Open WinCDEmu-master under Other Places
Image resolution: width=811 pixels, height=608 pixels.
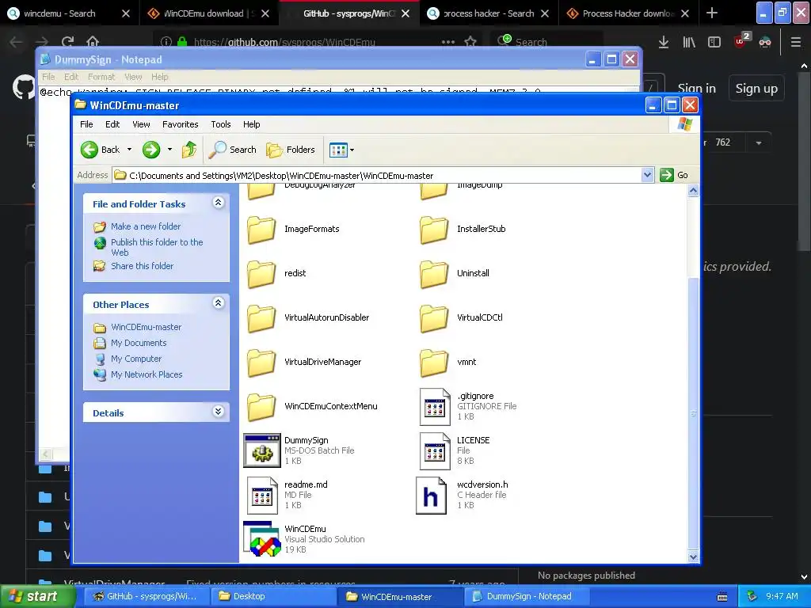click(x=146, y=327)
